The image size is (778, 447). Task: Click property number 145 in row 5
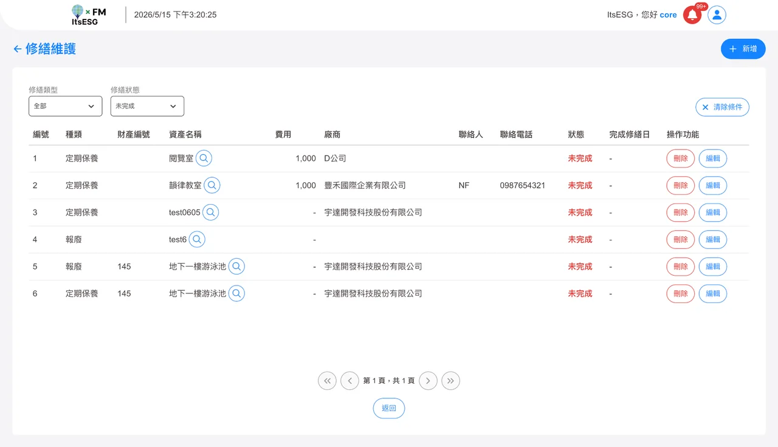tap(124, 267)
